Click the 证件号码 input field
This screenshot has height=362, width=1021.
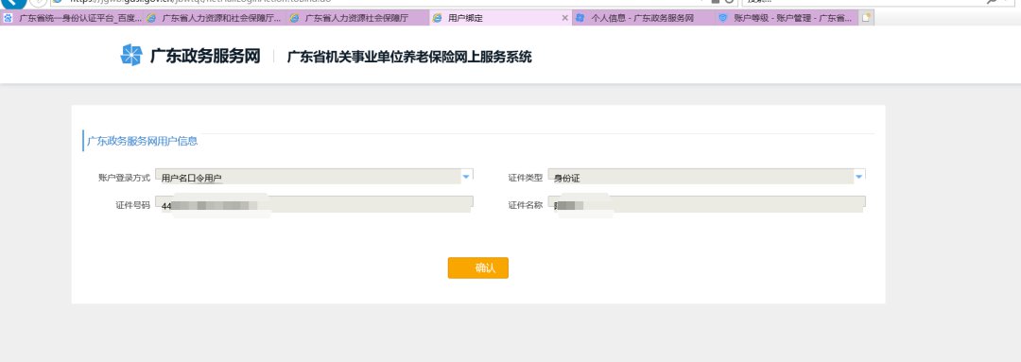[x=314, y=204]
